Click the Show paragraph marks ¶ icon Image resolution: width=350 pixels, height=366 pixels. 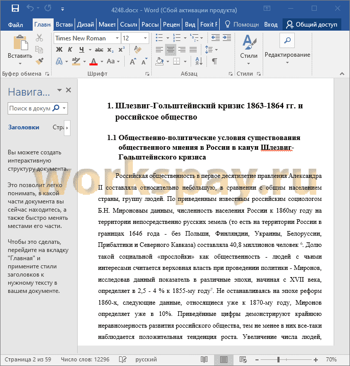pos(215,61)
